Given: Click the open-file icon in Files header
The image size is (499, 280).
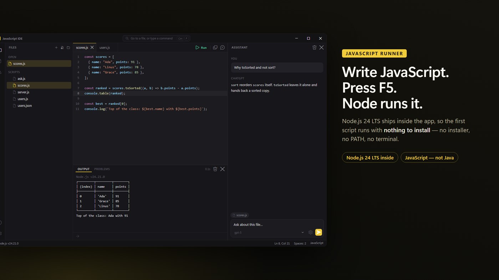Looking at the screenshot, I should click(62, 48).
